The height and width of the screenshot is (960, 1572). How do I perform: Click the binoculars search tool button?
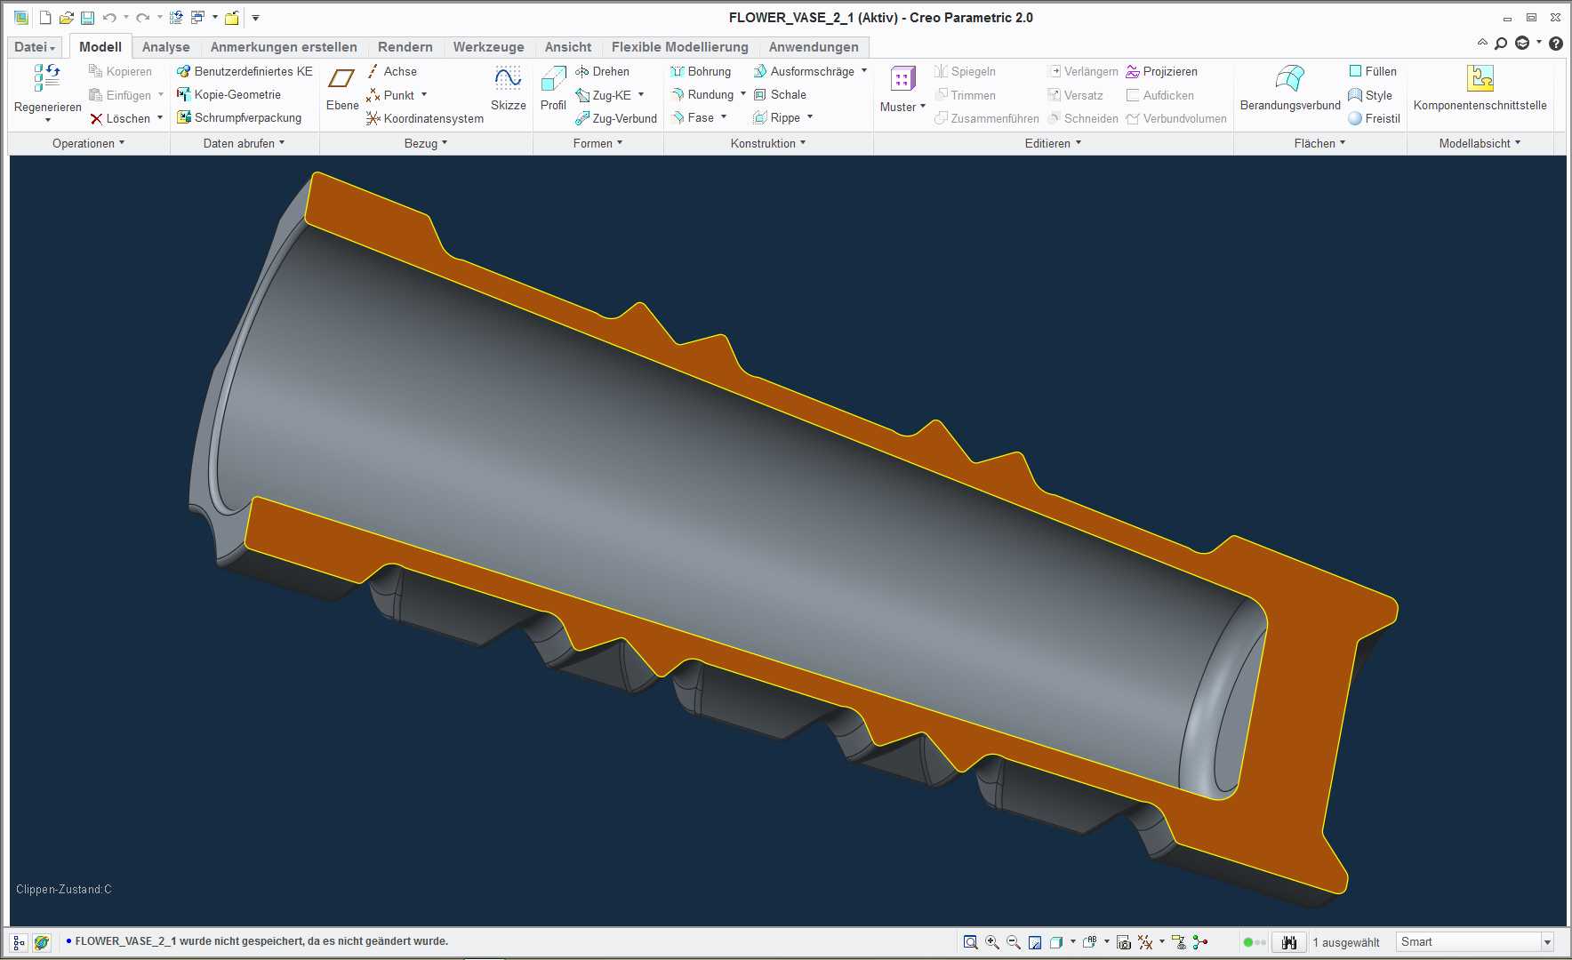pyautogui.click(x=1288, y=942)
